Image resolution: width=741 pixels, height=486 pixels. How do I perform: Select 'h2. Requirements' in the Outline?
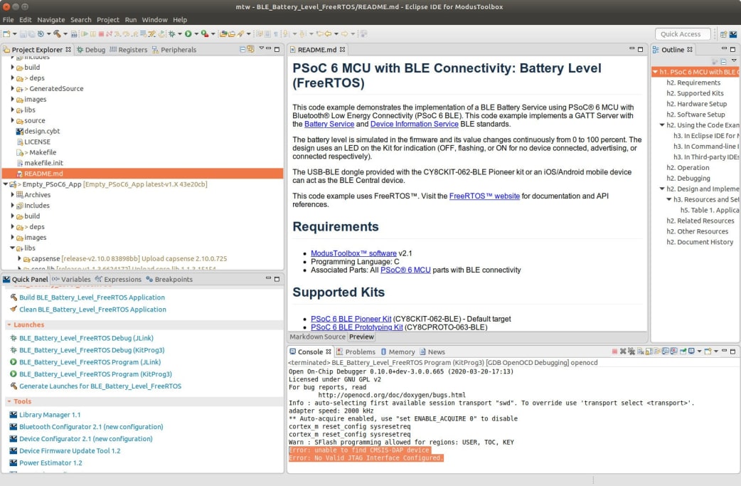(693, 83)
